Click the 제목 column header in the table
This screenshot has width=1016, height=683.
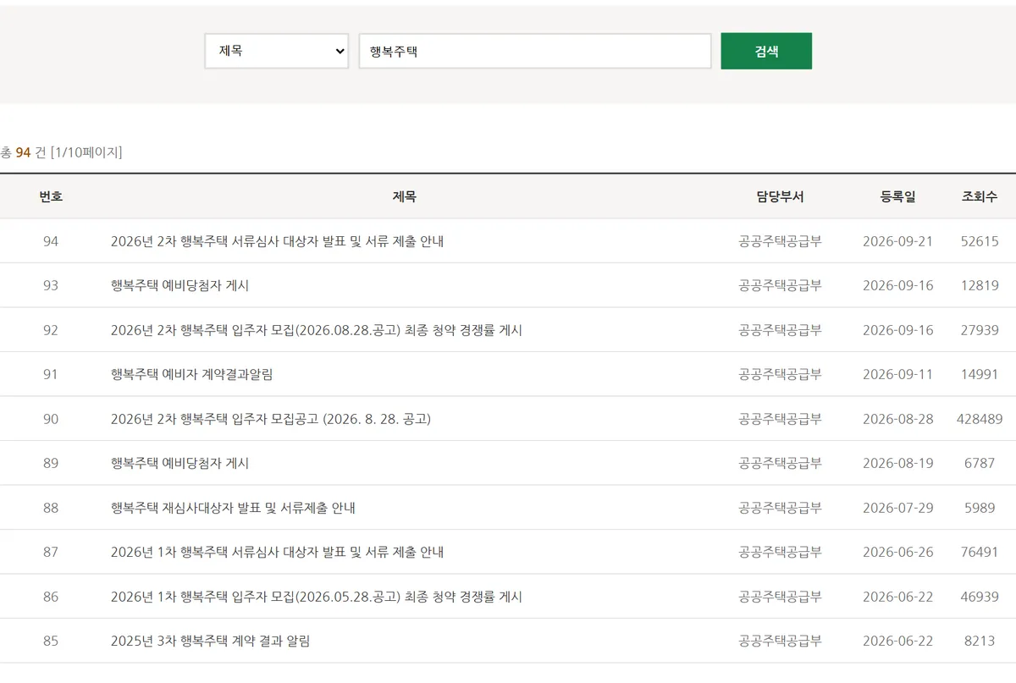tap(404, 196)
